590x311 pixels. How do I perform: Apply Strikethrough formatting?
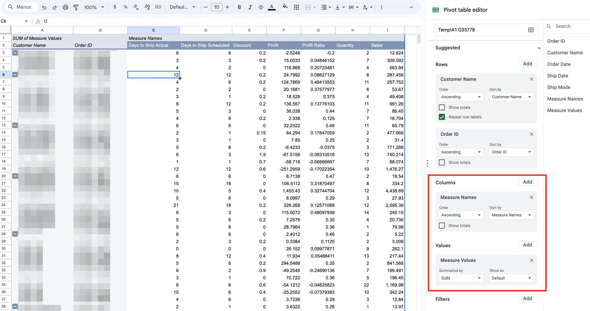tap(261, 7)
